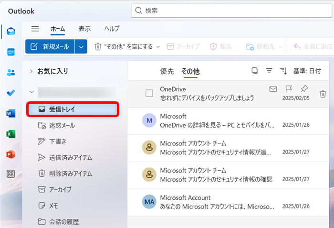Launch PowerPoint from the sidebar
Viewport: 334px width, 228px height.
click(11, 154)
